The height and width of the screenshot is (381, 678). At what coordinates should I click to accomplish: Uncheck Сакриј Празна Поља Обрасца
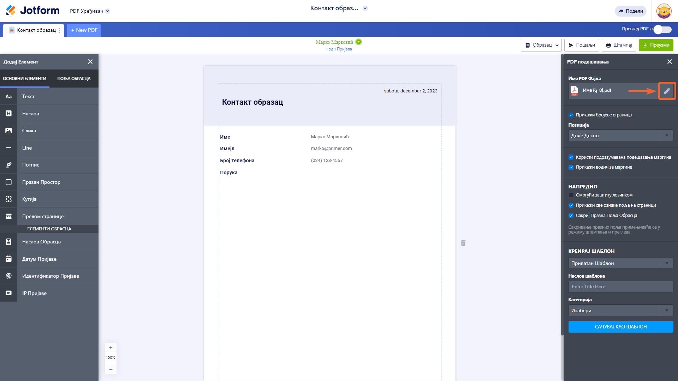[x=571, y=216]
